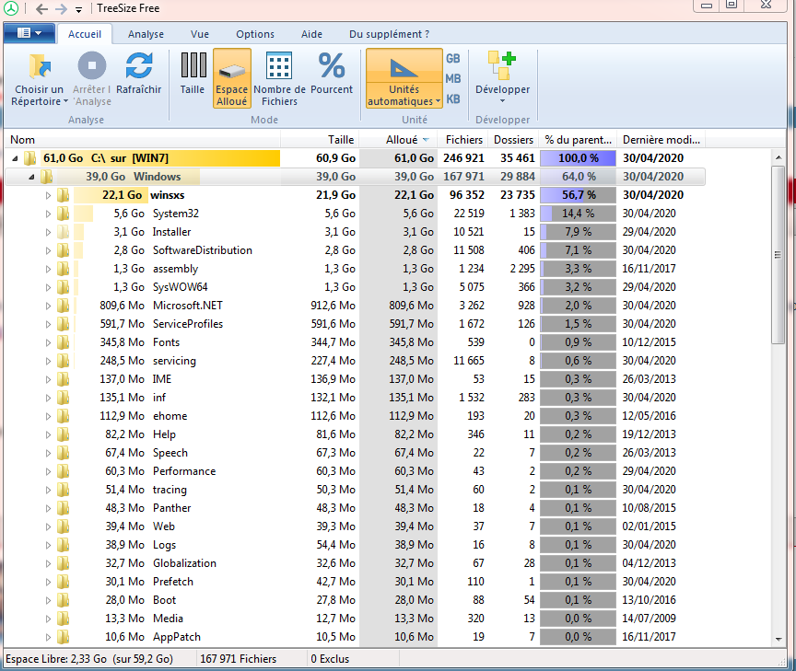This screenshot has height=671, width=796.
Task: Click the Choisir un Répertoire folder icon
Action: pyautogui.click(x=40, y=66)
